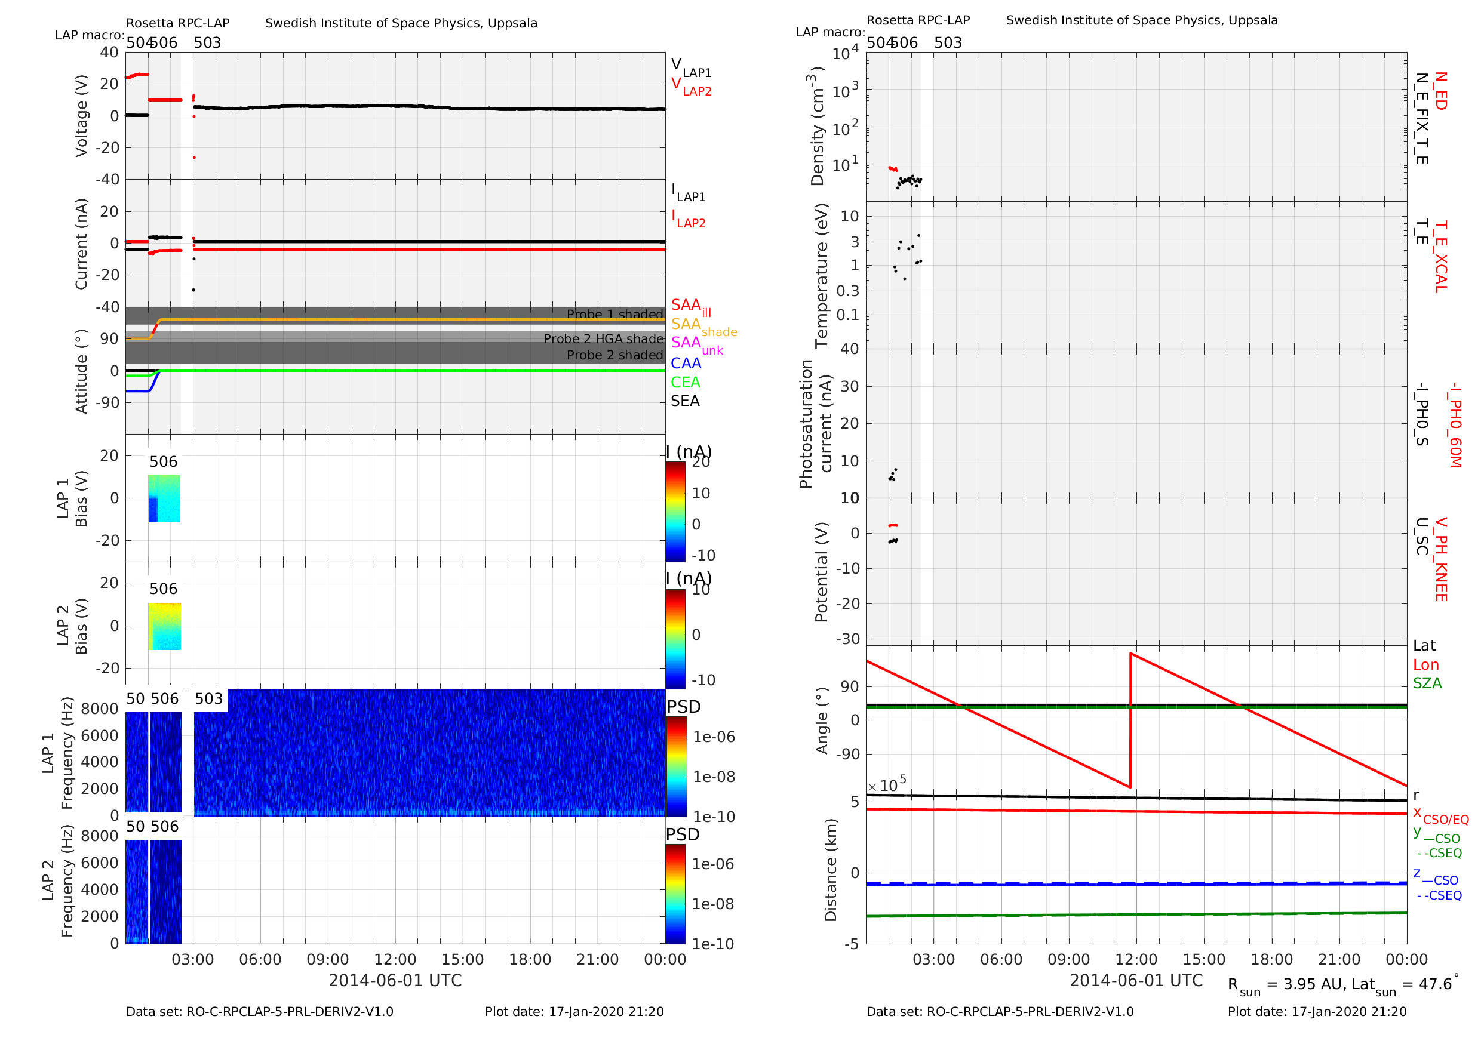Image resolution: width=1481 pixels, height=1047 pixels.
Task: Click the 'Current (nA)' axis label
Action: pos(81,243)
